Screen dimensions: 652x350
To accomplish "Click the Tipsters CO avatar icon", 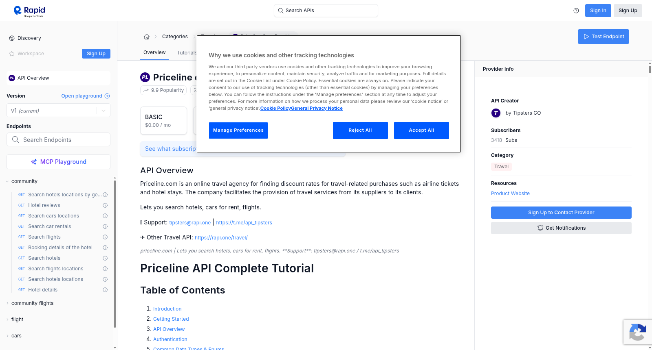I will click(496, 113).
